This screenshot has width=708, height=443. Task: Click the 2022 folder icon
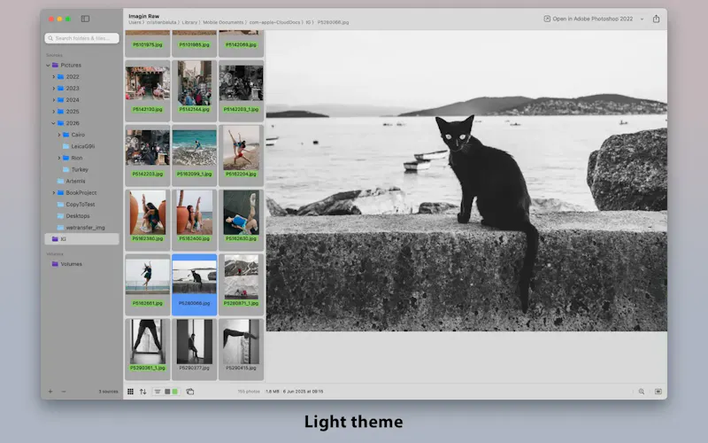pos(60,77)
